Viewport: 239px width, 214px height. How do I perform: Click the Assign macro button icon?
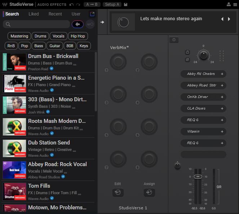(x=149, y=192)
